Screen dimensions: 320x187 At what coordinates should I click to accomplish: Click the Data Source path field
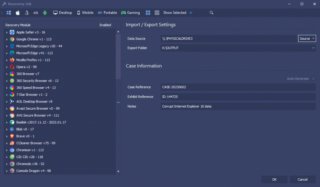click(x=228, y=39)
